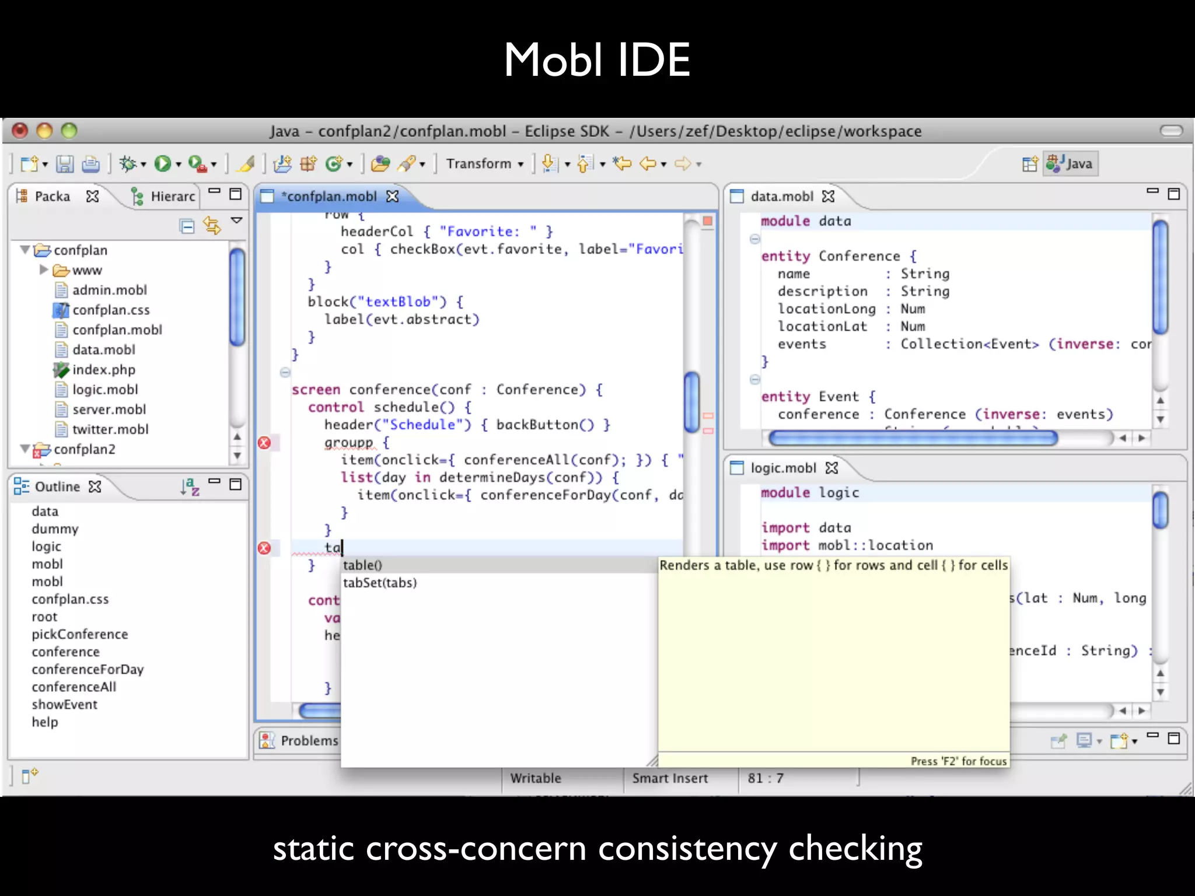
Task: Select the logic.mobl editor tab
Action: (783, 468)
